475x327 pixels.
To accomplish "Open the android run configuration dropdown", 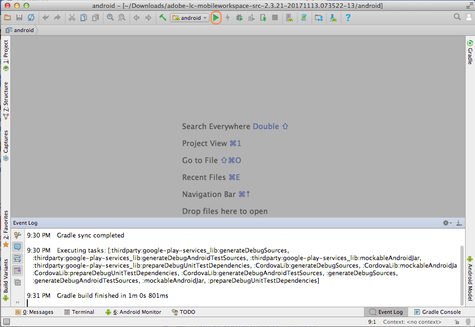I will point(189,18).
